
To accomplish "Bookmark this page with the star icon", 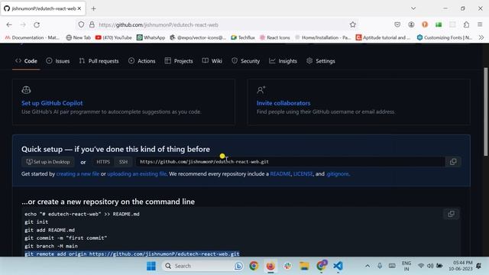I will point(353,24).
